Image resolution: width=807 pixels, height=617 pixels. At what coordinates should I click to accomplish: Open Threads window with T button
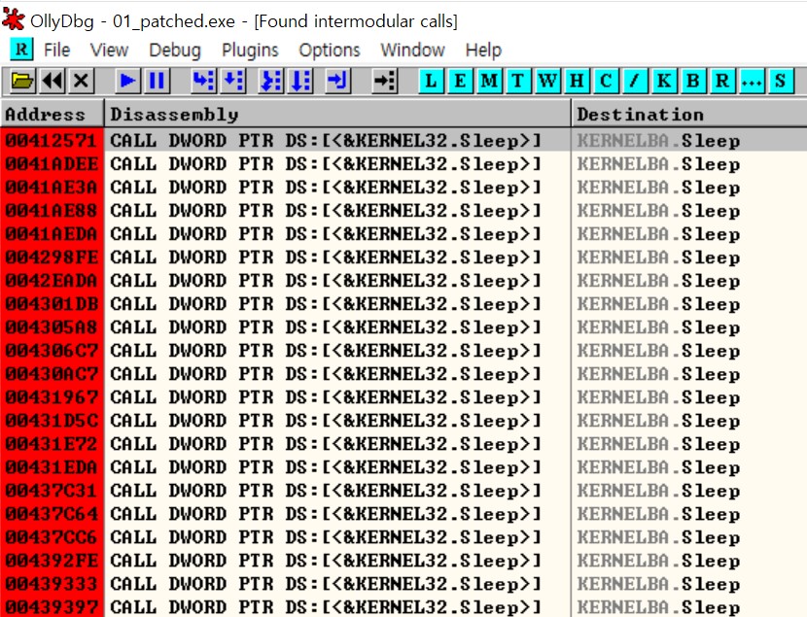(x=518, y=82)
